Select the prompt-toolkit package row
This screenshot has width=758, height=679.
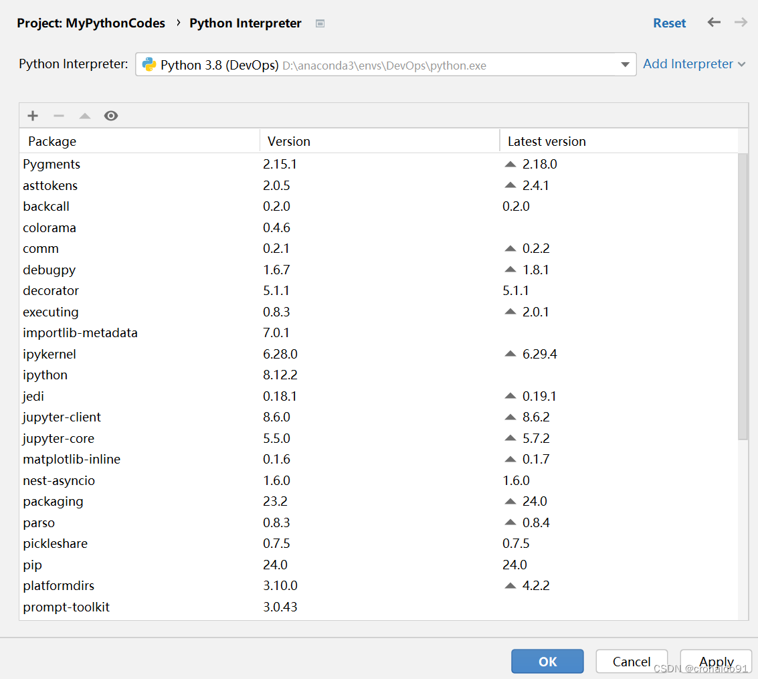point(379,607)
